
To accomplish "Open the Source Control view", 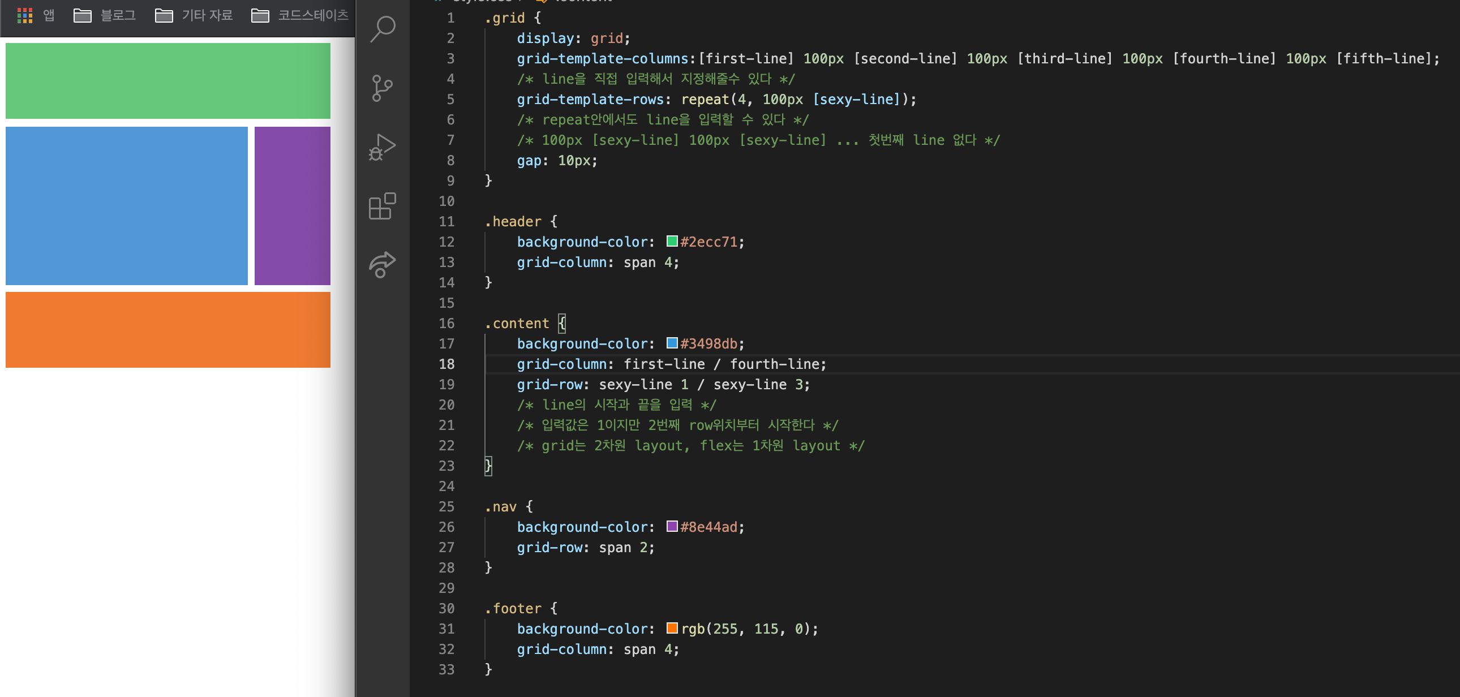I will pyautogui.click(x=383, y=88).
